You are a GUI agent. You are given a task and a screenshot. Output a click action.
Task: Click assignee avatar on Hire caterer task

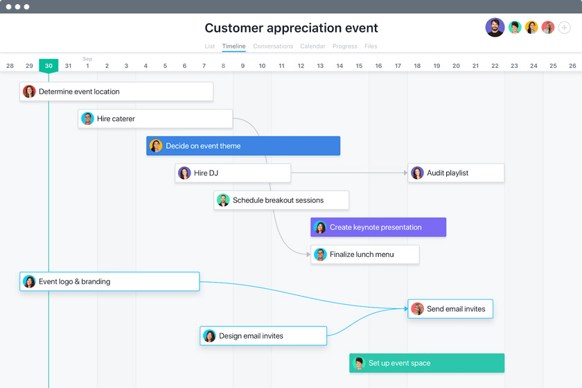tap(87, 118)
